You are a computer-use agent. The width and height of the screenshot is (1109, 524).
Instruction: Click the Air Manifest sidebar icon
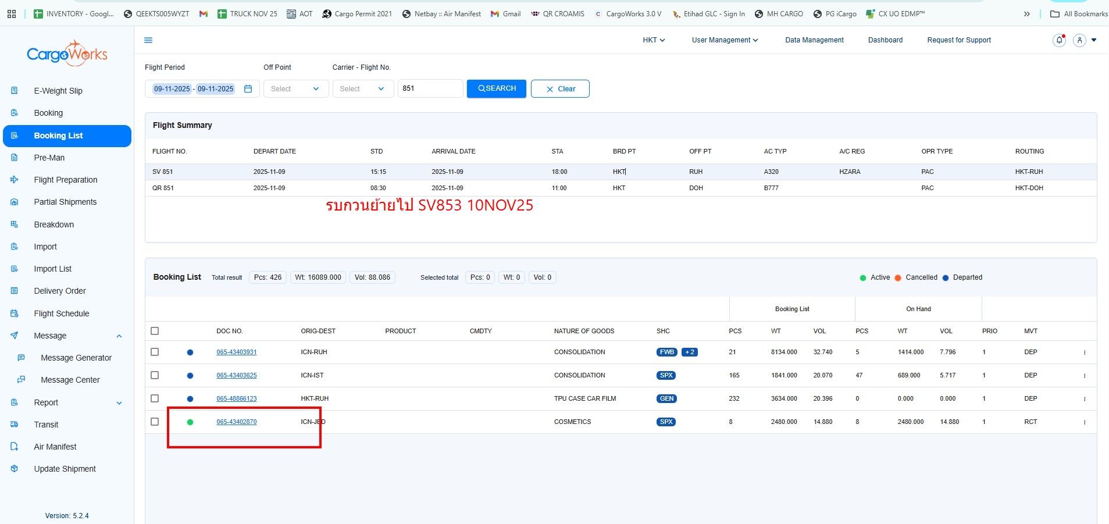point(15,447)
